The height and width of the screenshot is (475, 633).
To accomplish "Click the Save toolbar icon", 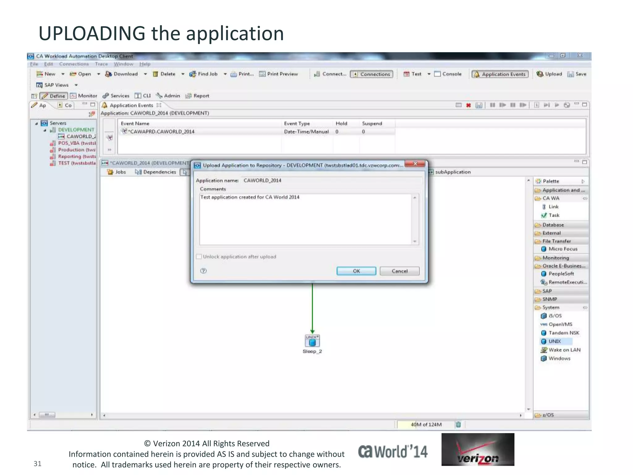I will (x=571, y=74).
